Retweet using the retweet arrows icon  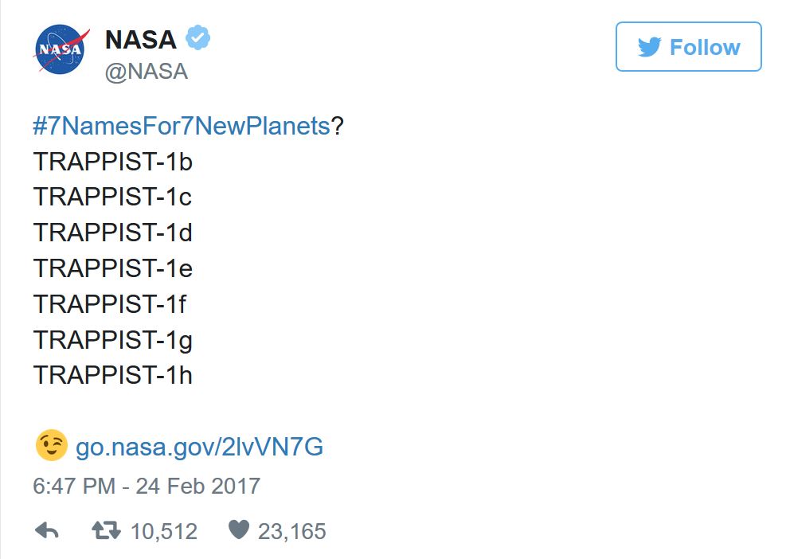click(x=106, y=530)
